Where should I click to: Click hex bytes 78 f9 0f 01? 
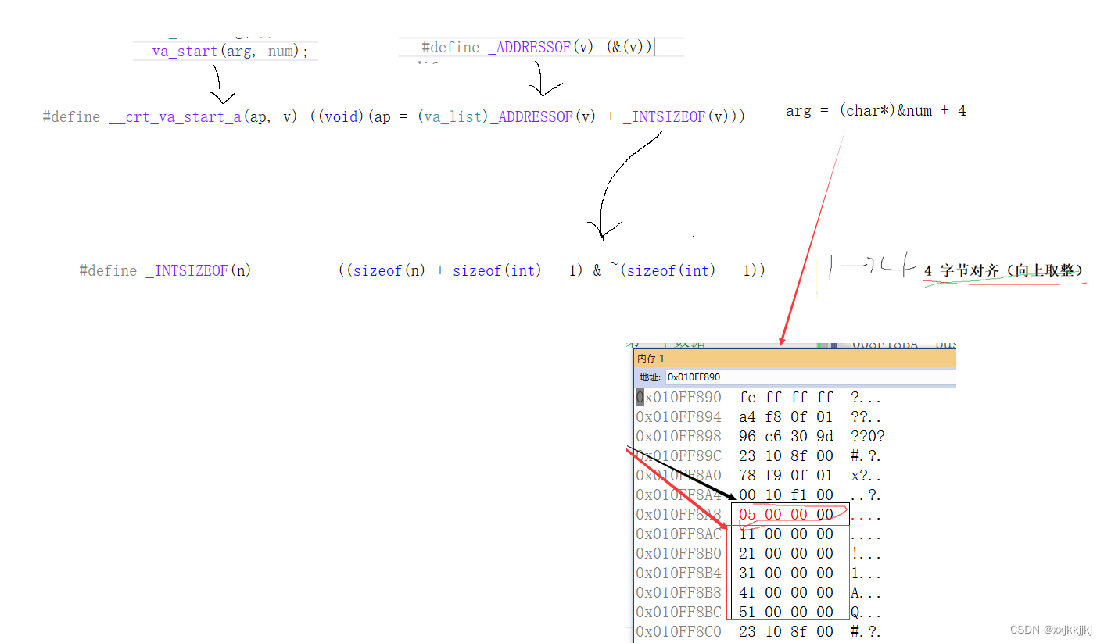click(786, 476)
